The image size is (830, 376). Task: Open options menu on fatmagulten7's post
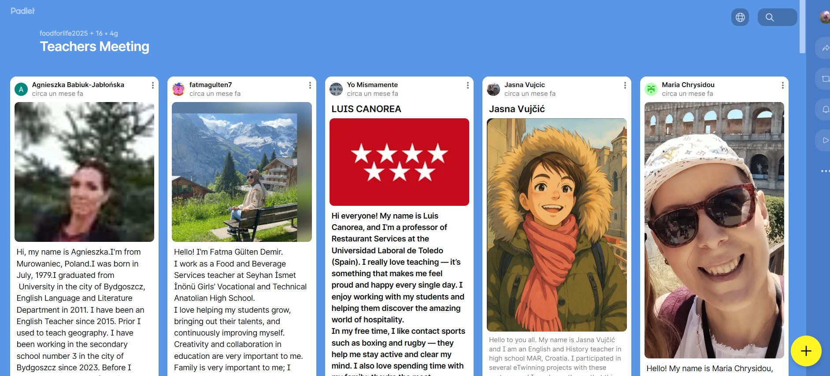point(310,85)
